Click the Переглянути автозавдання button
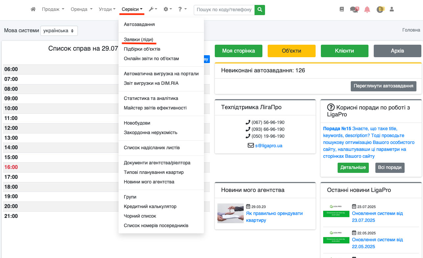 tap(383, 86)
